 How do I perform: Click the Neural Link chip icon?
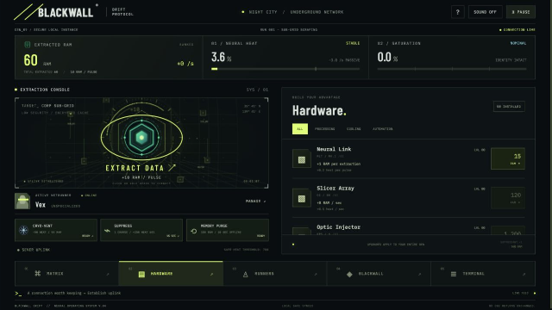(x=302, y=158)
